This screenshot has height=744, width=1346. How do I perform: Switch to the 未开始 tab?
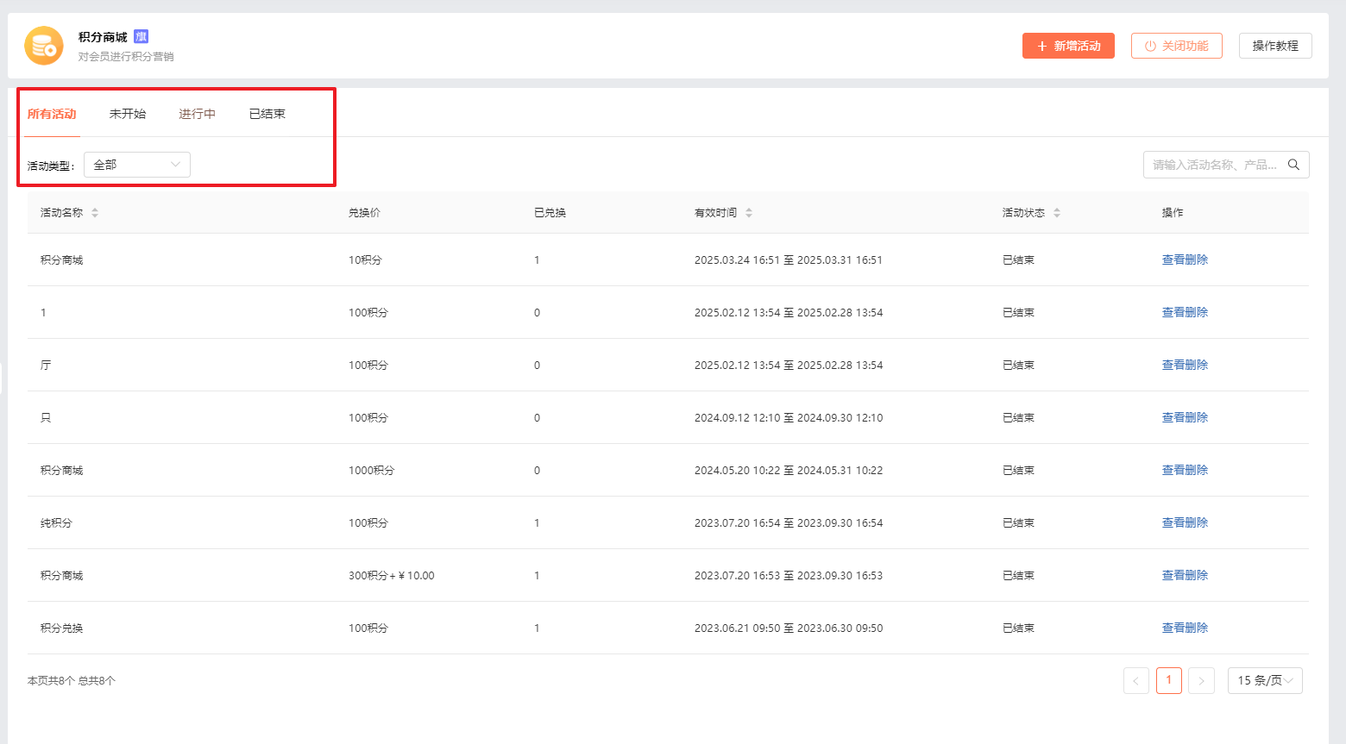pos(128,114)
